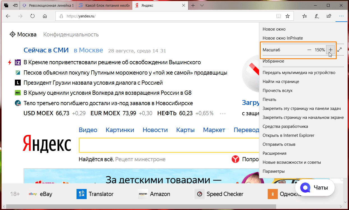349x210 pixels.
Task: Open Чаты chat button
Action: [315, 188]
